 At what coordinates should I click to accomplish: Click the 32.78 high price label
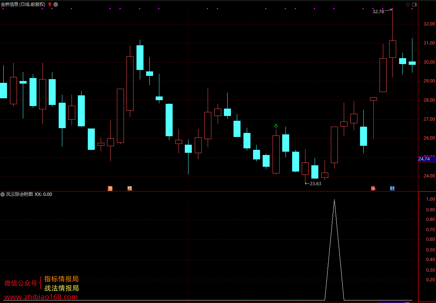tap(378, 12)
